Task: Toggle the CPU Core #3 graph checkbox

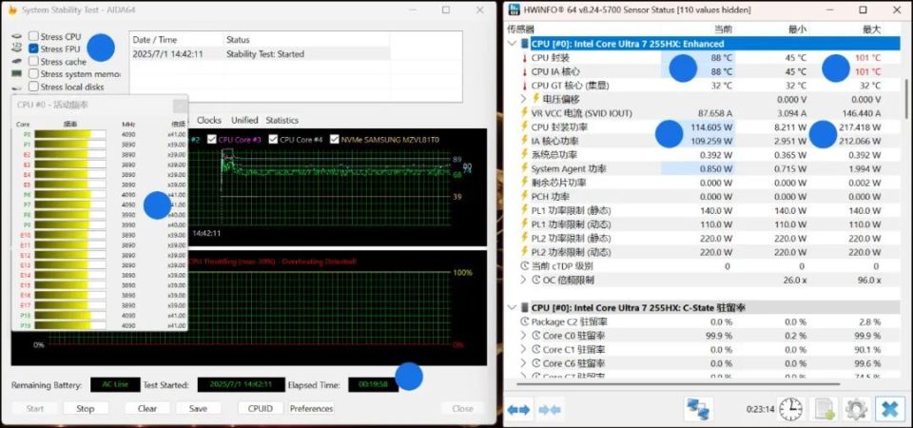Action: click(x=212, y=140)
